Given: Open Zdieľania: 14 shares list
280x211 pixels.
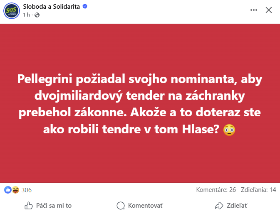Looking at the screenshot, I should point(258,190).
